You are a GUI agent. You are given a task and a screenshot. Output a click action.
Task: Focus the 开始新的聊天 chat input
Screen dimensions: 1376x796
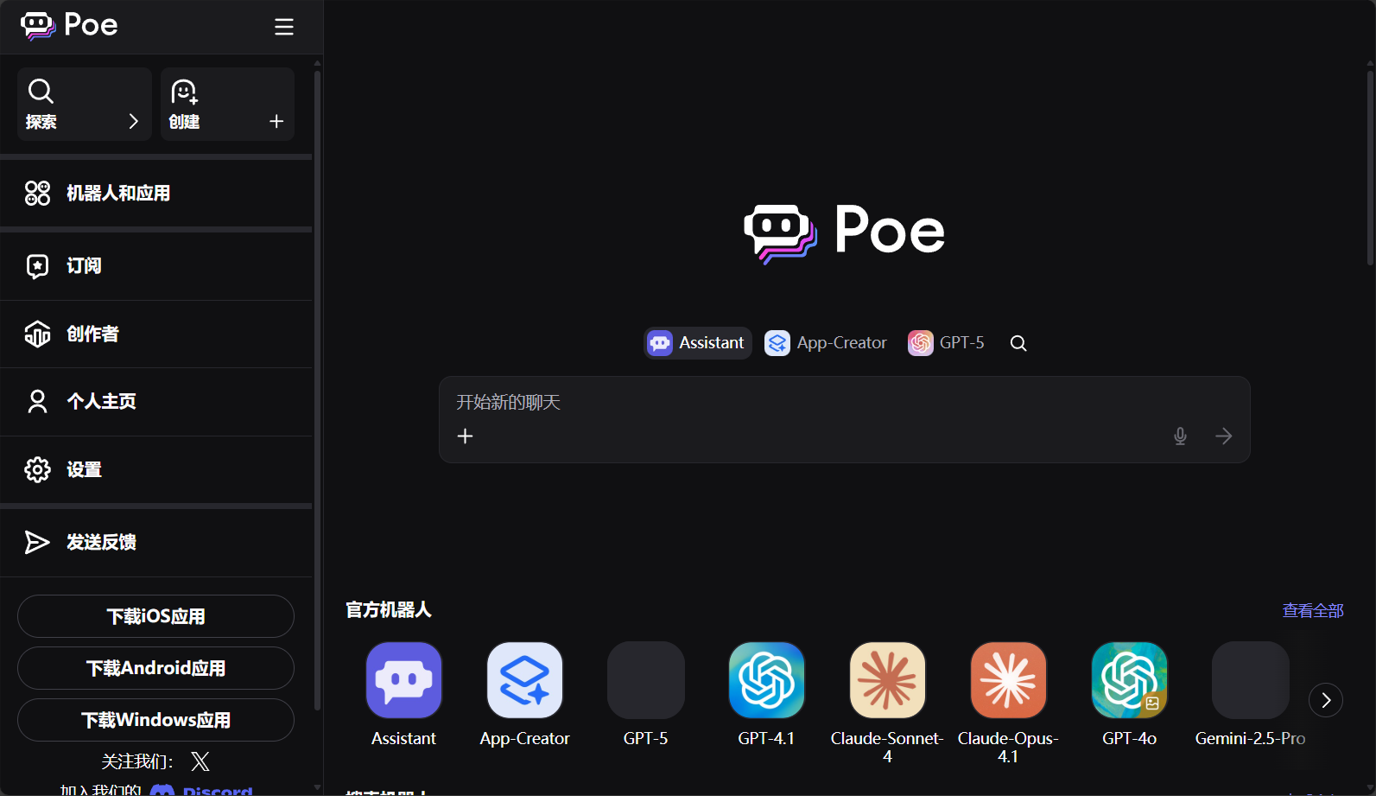tap(844, 403)
